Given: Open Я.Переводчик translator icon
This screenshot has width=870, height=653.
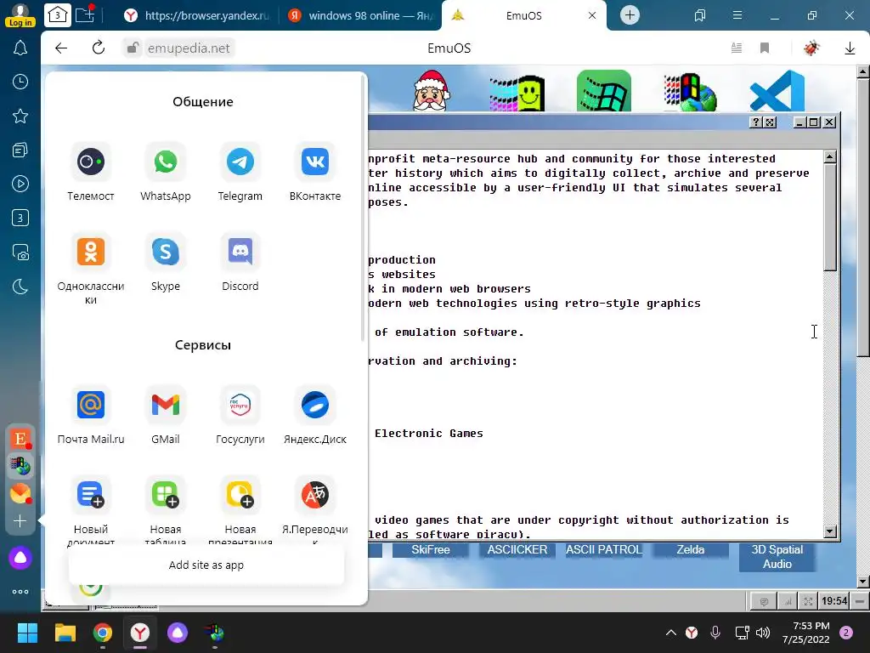Looking at the screenshot, I should [x=315, y=495].
